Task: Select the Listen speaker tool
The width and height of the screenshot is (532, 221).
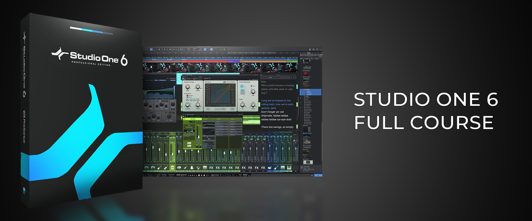Action: (170, 49)
